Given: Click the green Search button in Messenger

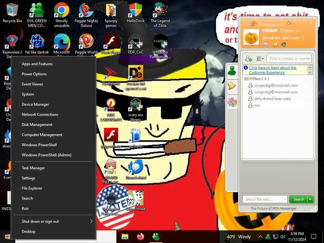Looking at the screenshot, I should [299, 199].
